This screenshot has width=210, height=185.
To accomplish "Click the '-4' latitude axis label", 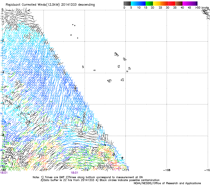I will pos(3,72).
